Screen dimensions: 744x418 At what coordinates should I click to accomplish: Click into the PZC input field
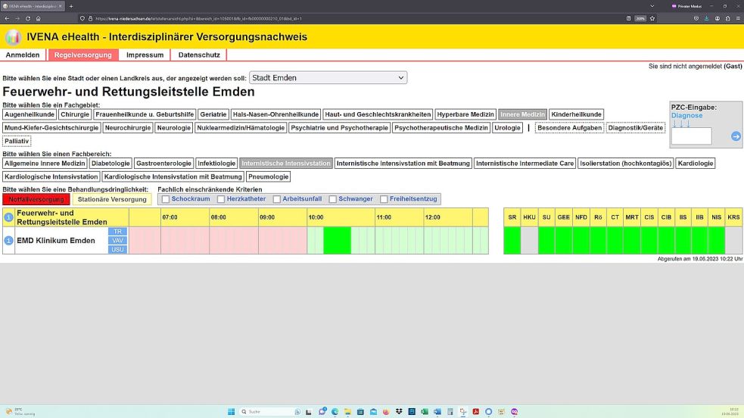tap(691, 136)
